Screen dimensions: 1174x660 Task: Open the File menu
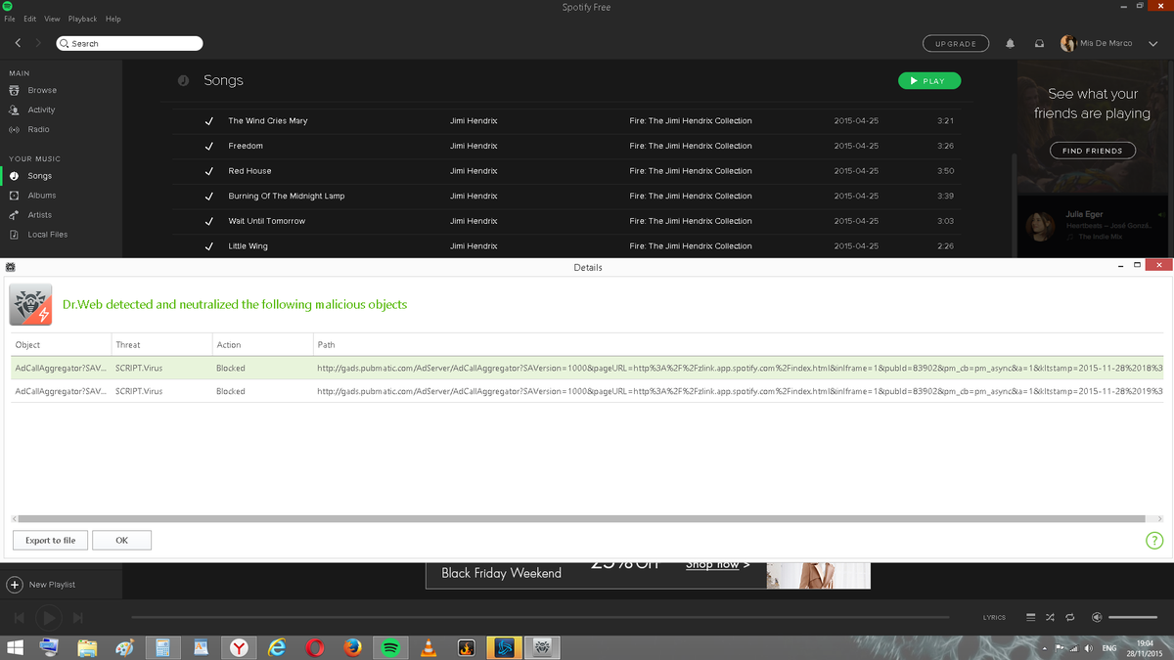point(11,19)
